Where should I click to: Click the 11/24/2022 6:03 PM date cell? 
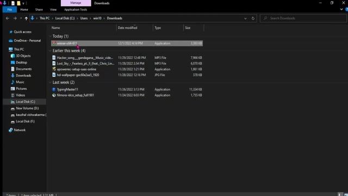click(131, 95)
